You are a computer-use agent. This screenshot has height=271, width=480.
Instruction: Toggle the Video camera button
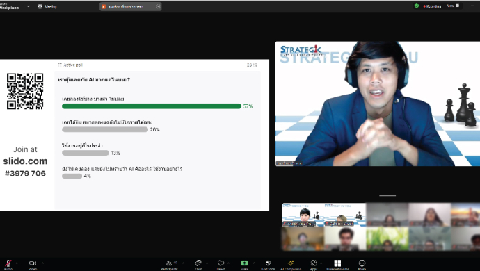point(33,263)
